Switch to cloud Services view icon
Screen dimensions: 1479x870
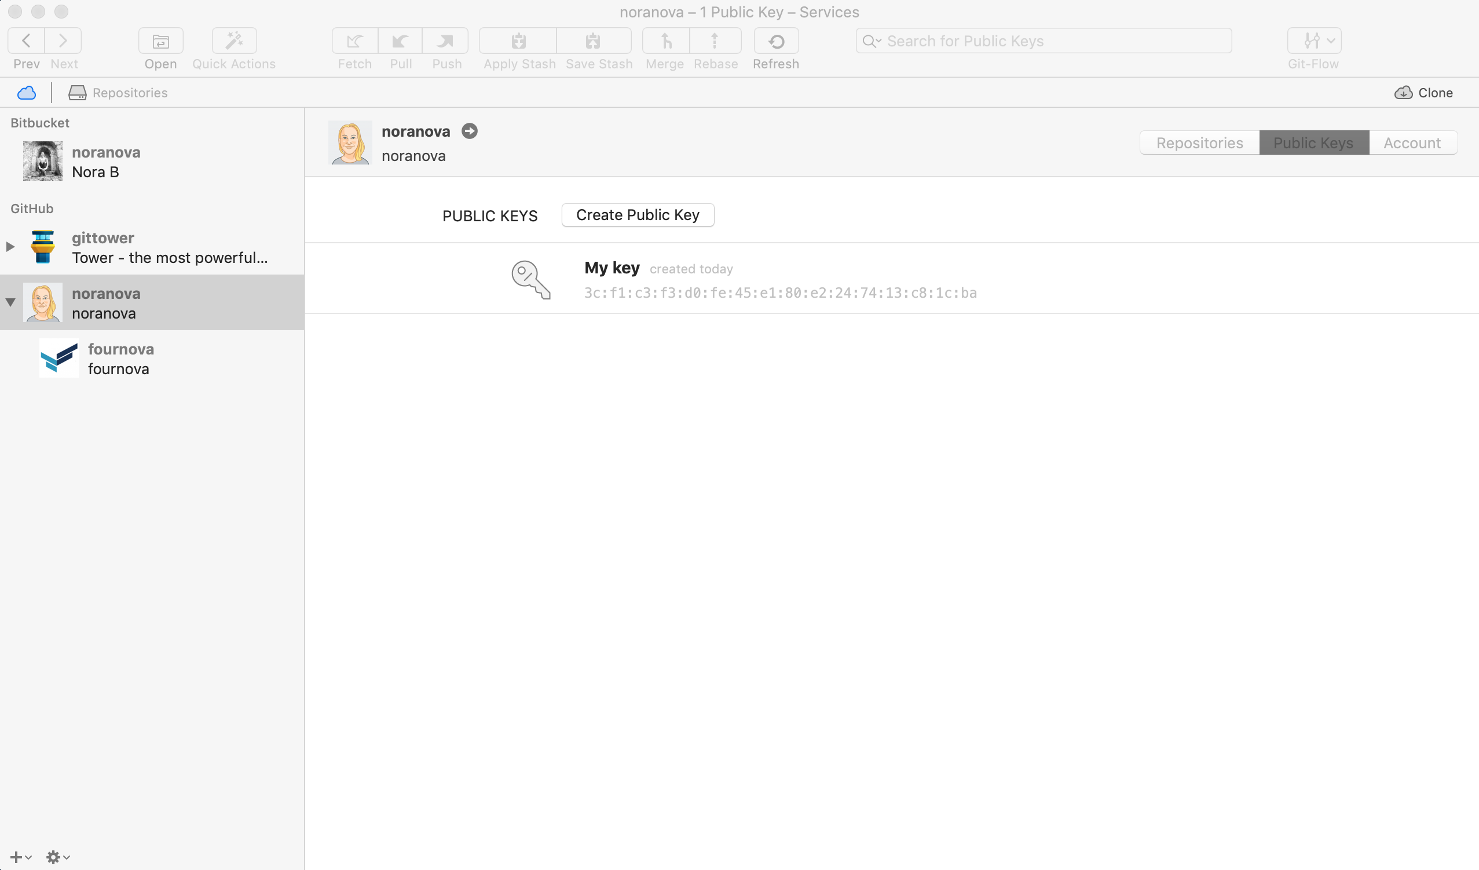click(x=27, y=93)
